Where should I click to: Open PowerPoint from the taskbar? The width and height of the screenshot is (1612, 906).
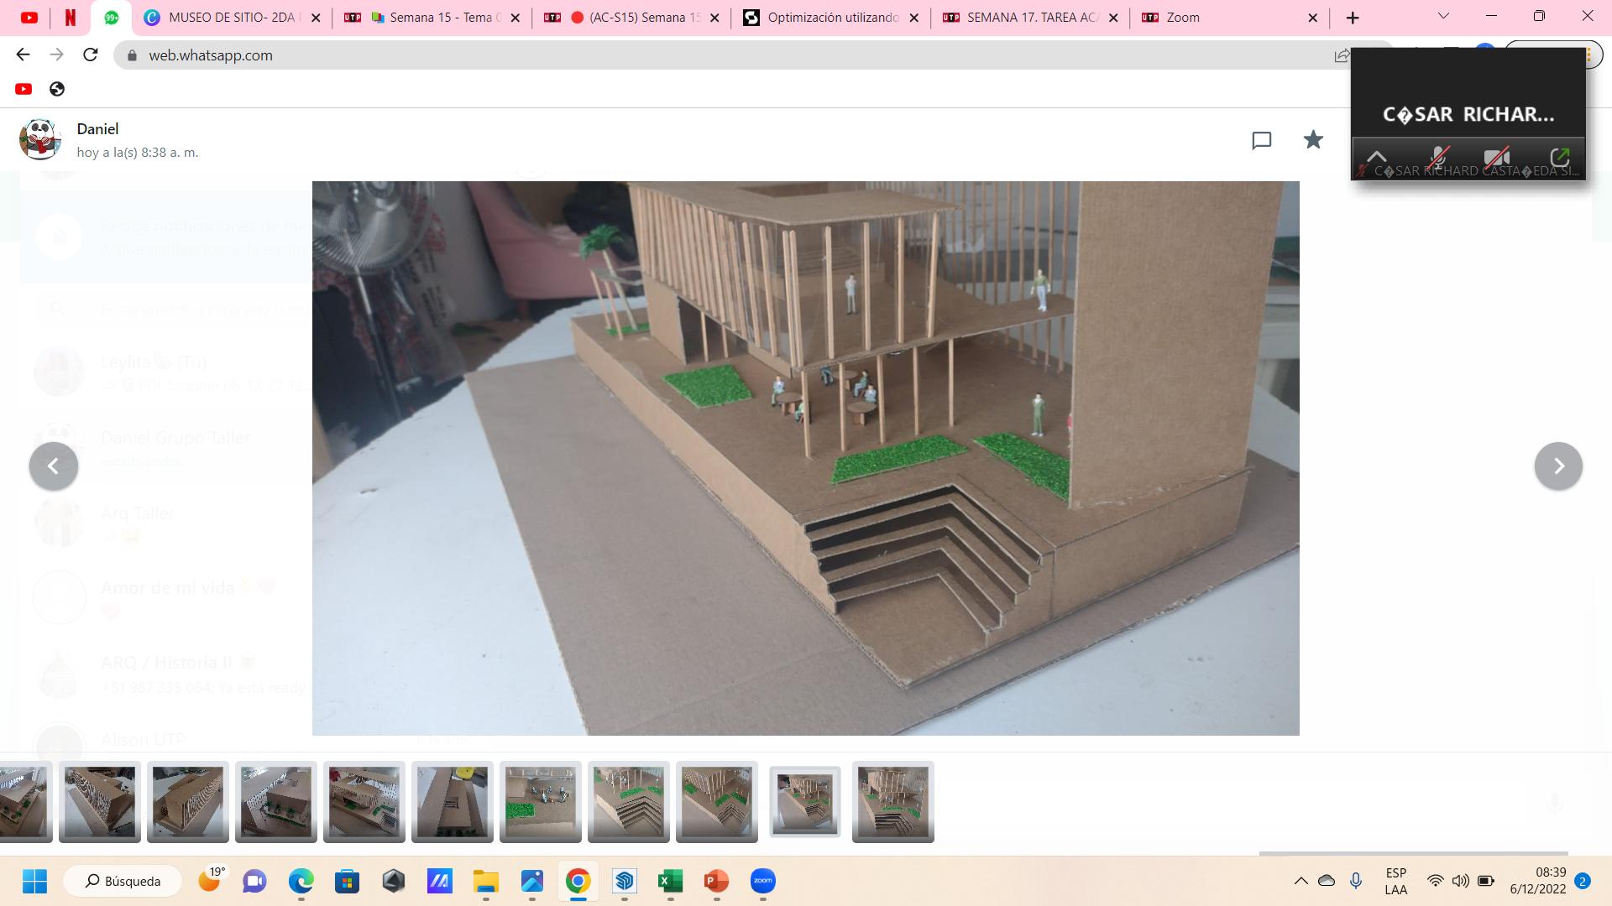click(715, 881)
